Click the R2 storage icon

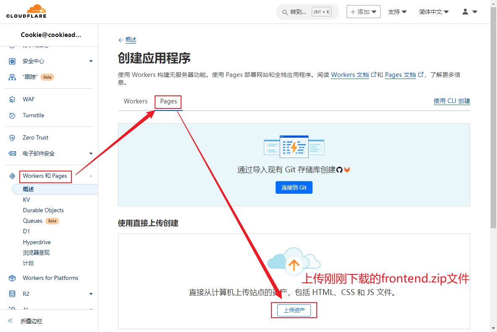click(13, 294)
